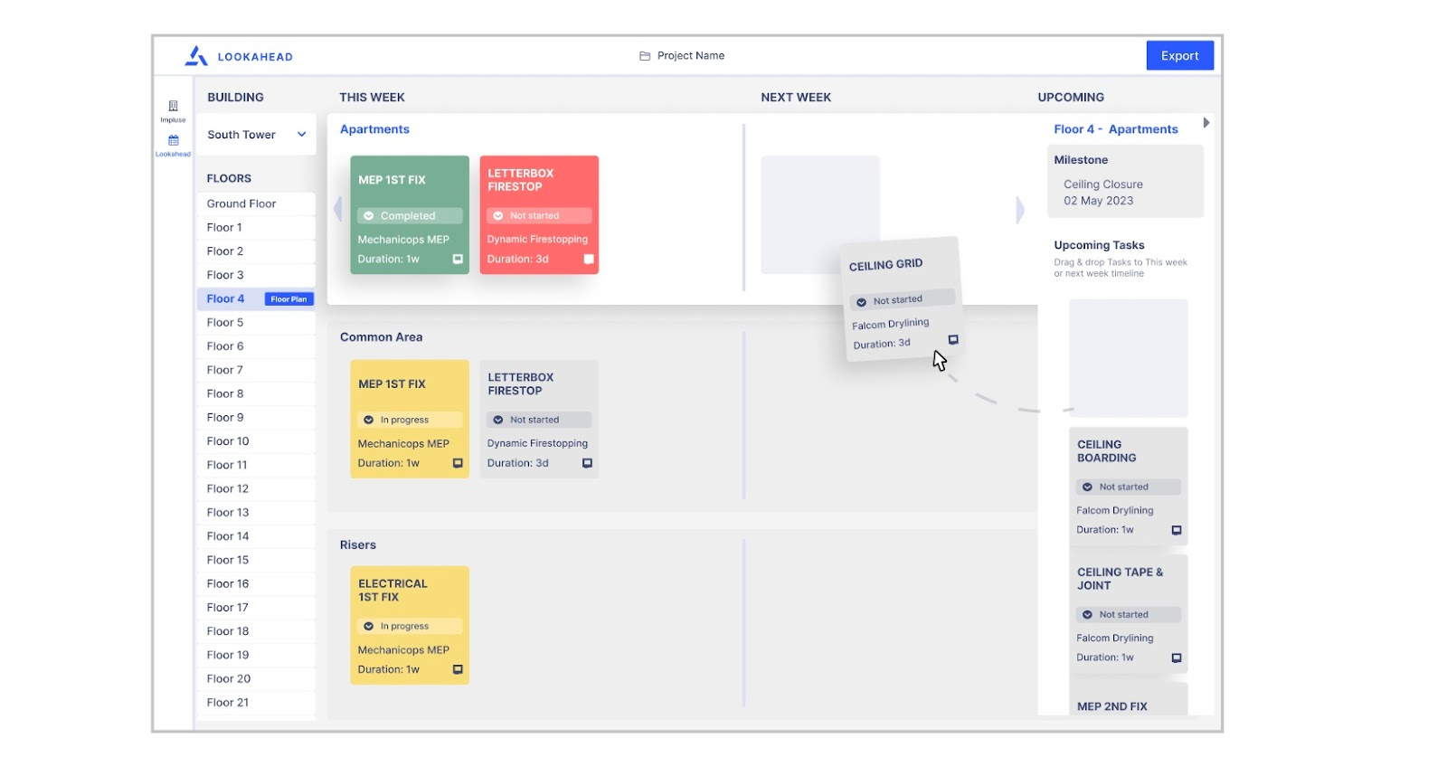Screen dimensions: 1447x776
Task: Click comment icon on Ceiling Boarding card
Action: tap(1177, 530)
